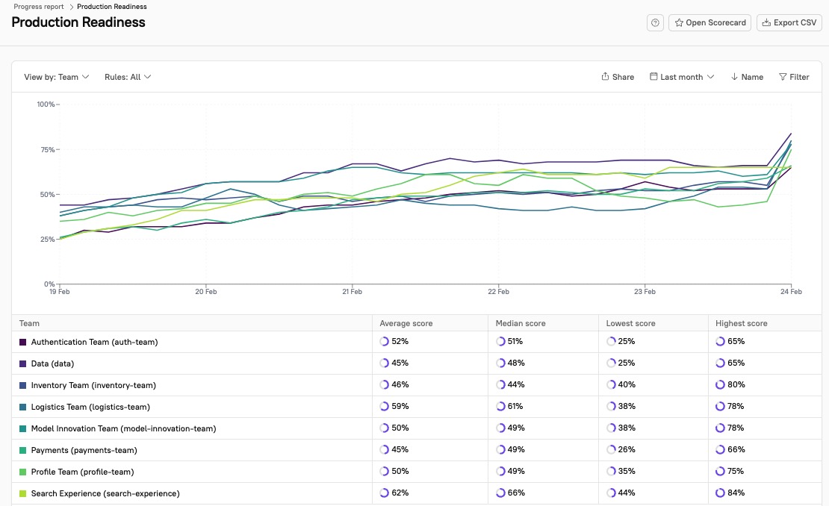Click the Profile Team lowest score ring icon
Screen dimensions: 829x506
(x=611, y=472)
